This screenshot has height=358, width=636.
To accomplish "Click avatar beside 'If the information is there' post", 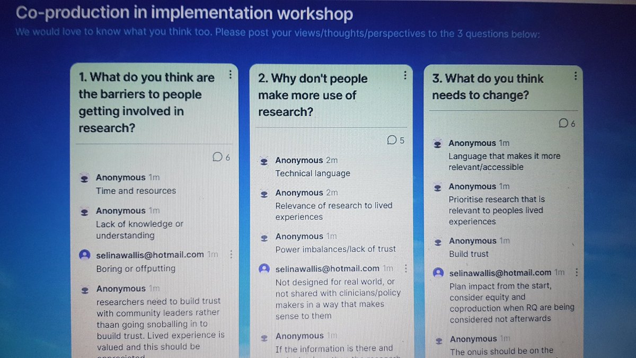I will pyautogui.click(x=264, y=337).
